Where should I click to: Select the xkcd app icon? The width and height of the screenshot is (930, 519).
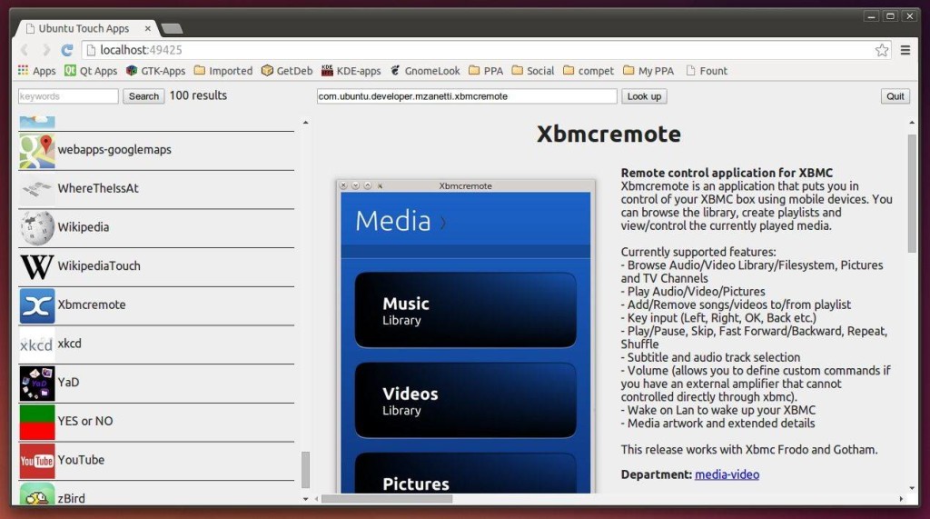(x=36, y=344)
